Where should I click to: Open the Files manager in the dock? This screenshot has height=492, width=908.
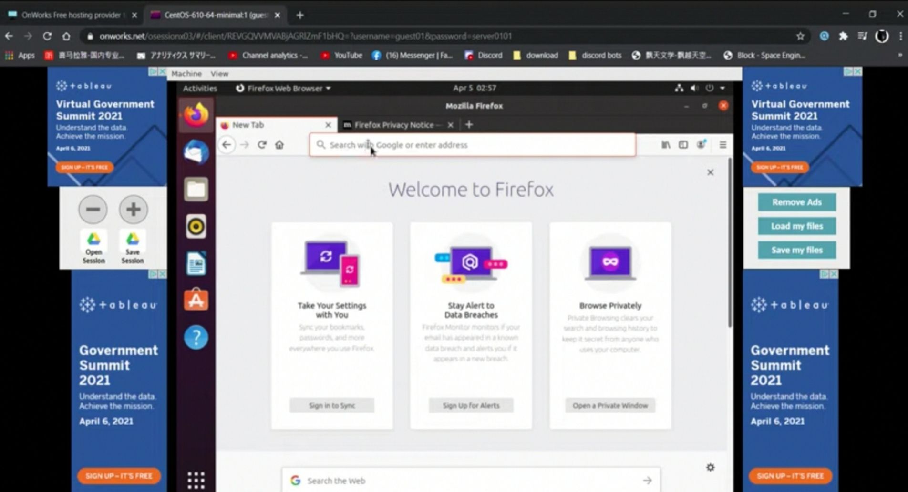click(x=196, y=189)
